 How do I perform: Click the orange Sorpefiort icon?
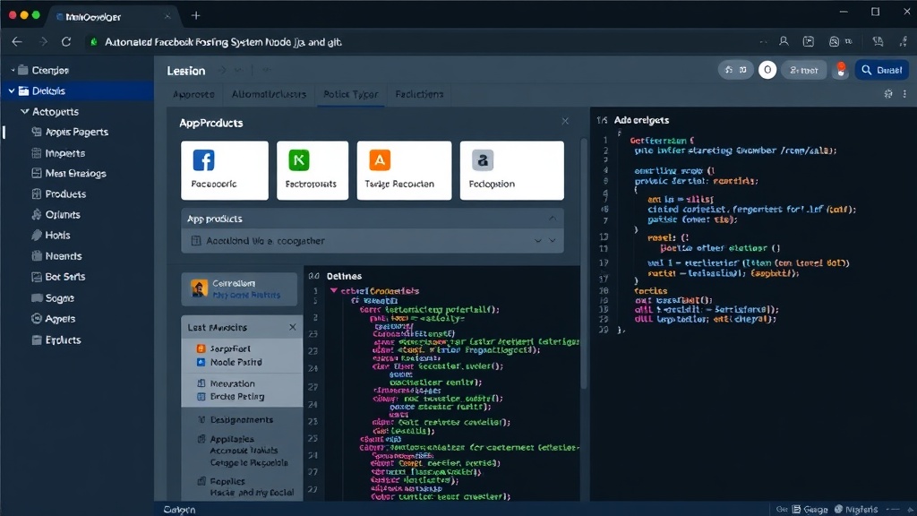click(201, 348)
